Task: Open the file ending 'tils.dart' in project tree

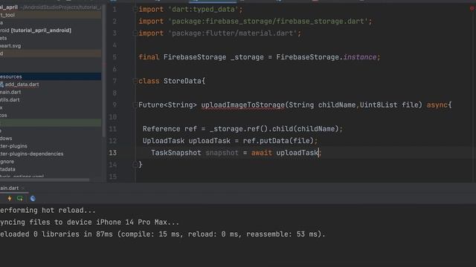Action: click(10, 100)
